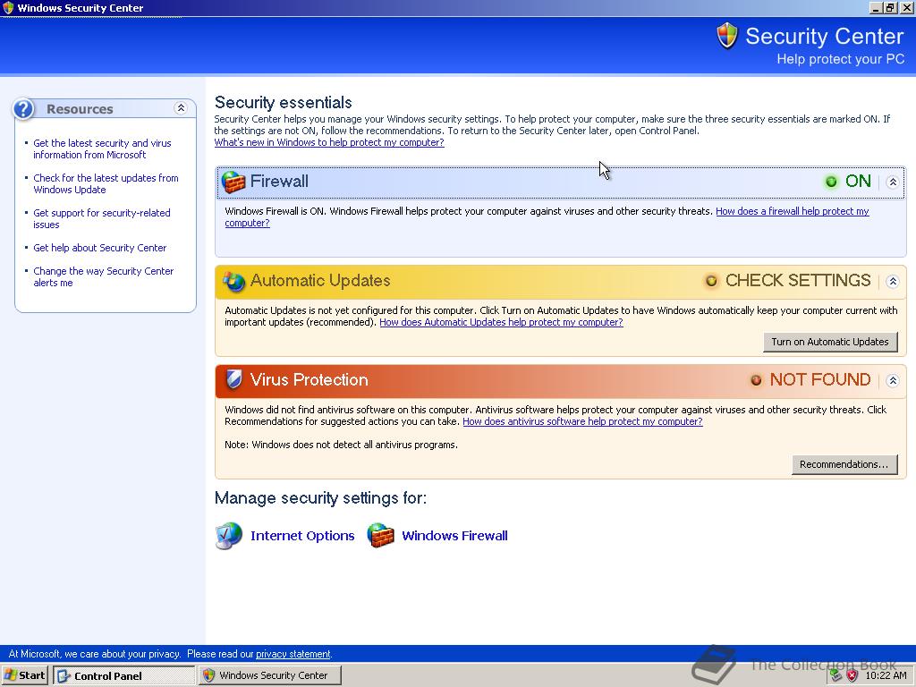Click the Manage security settings for heading

(x=321, y=497)
